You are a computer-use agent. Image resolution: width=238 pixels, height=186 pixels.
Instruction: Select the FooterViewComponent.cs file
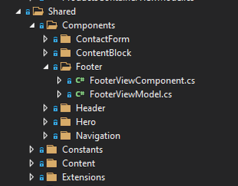tap(142, 80)
